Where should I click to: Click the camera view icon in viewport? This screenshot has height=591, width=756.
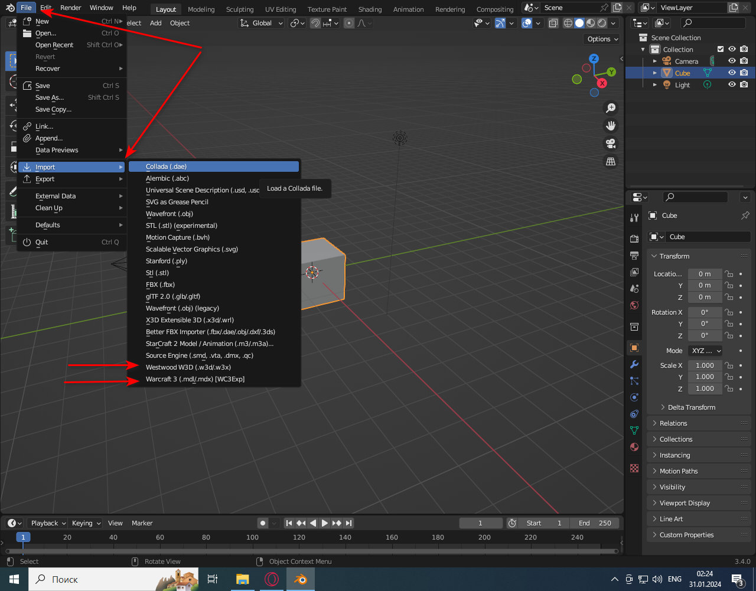tap(611, 143)
